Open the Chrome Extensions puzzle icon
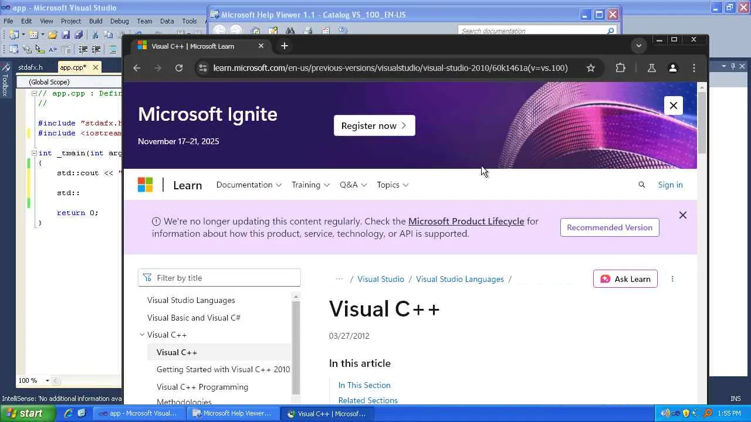 pos(620,68)
